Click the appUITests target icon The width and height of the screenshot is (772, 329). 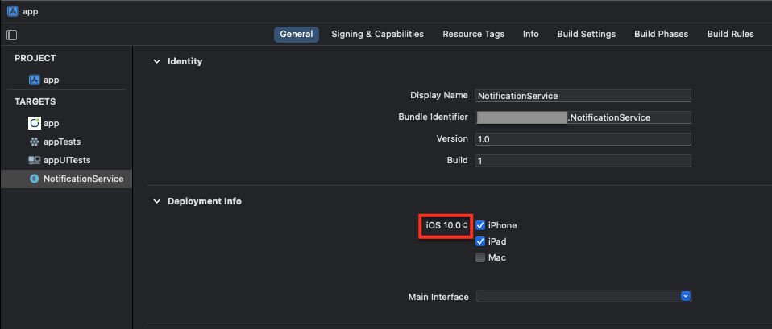pos(34,160)
